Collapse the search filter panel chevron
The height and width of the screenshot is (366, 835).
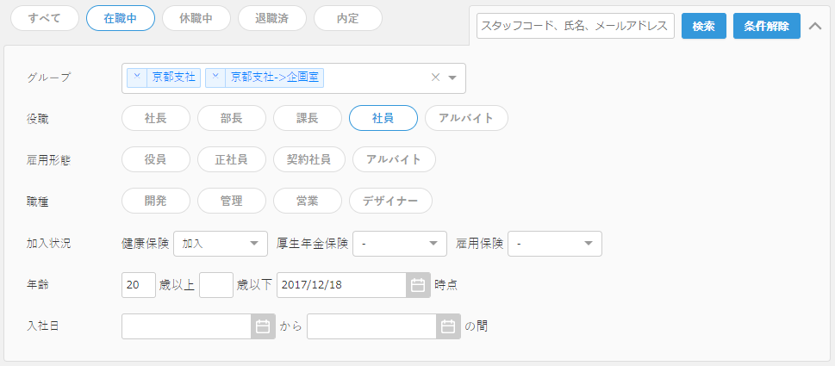815,26
